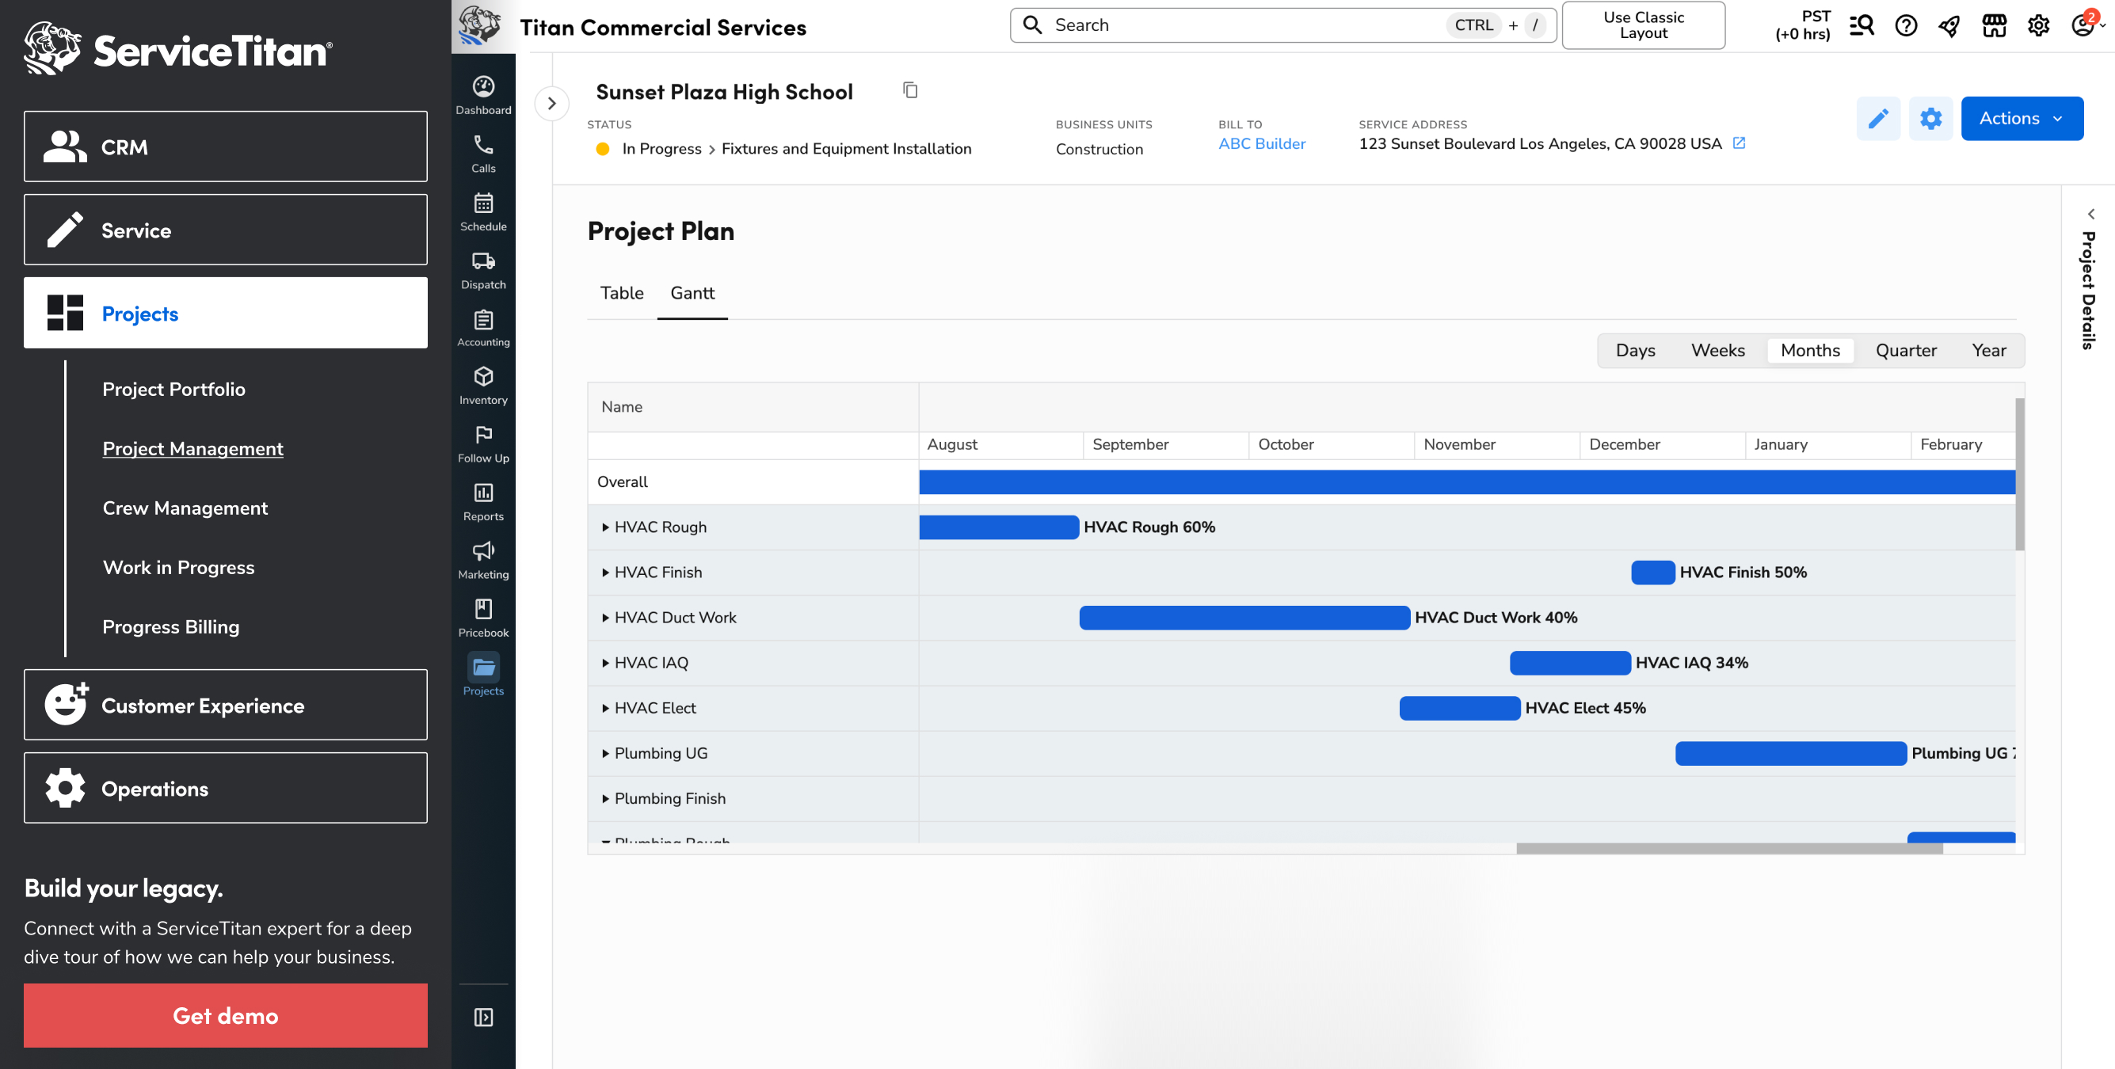
Task: Open Crew Management menu item
Action: pyautogui.click(x=185, y=508)
